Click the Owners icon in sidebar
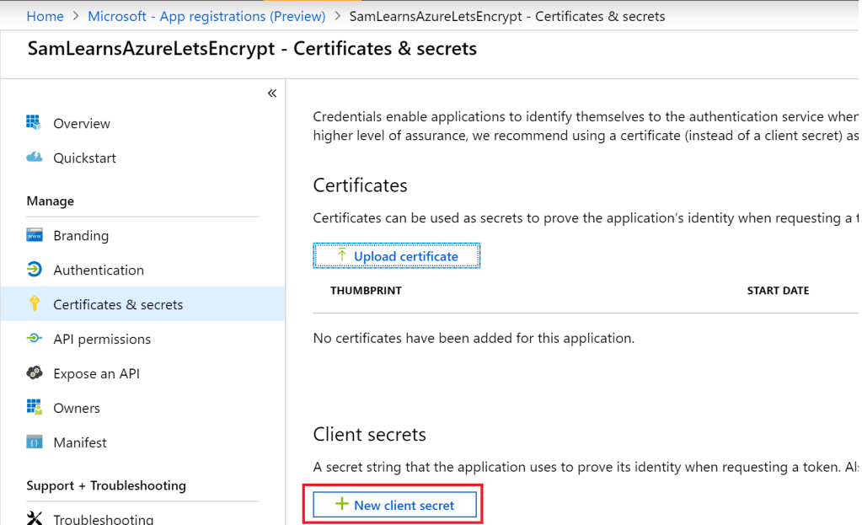This screenshot has height=525, width=862. (x=35, y=408)
